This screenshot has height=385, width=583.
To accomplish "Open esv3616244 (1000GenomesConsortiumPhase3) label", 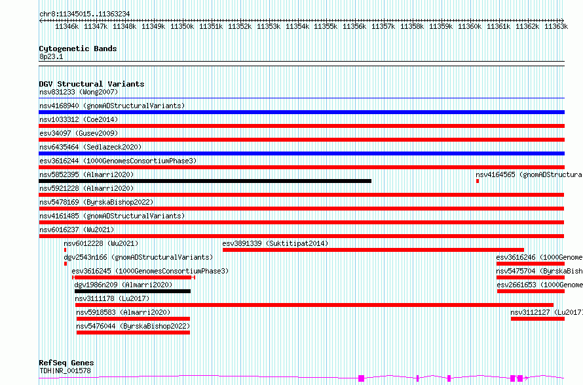I will [x=118, y=161].
